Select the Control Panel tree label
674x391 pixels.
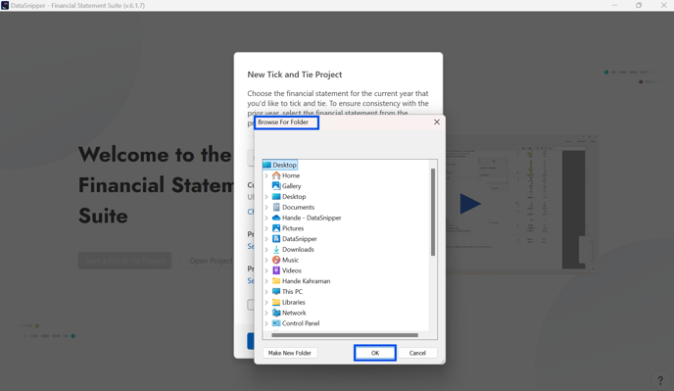pyautogui.click(x=301, y=323)
